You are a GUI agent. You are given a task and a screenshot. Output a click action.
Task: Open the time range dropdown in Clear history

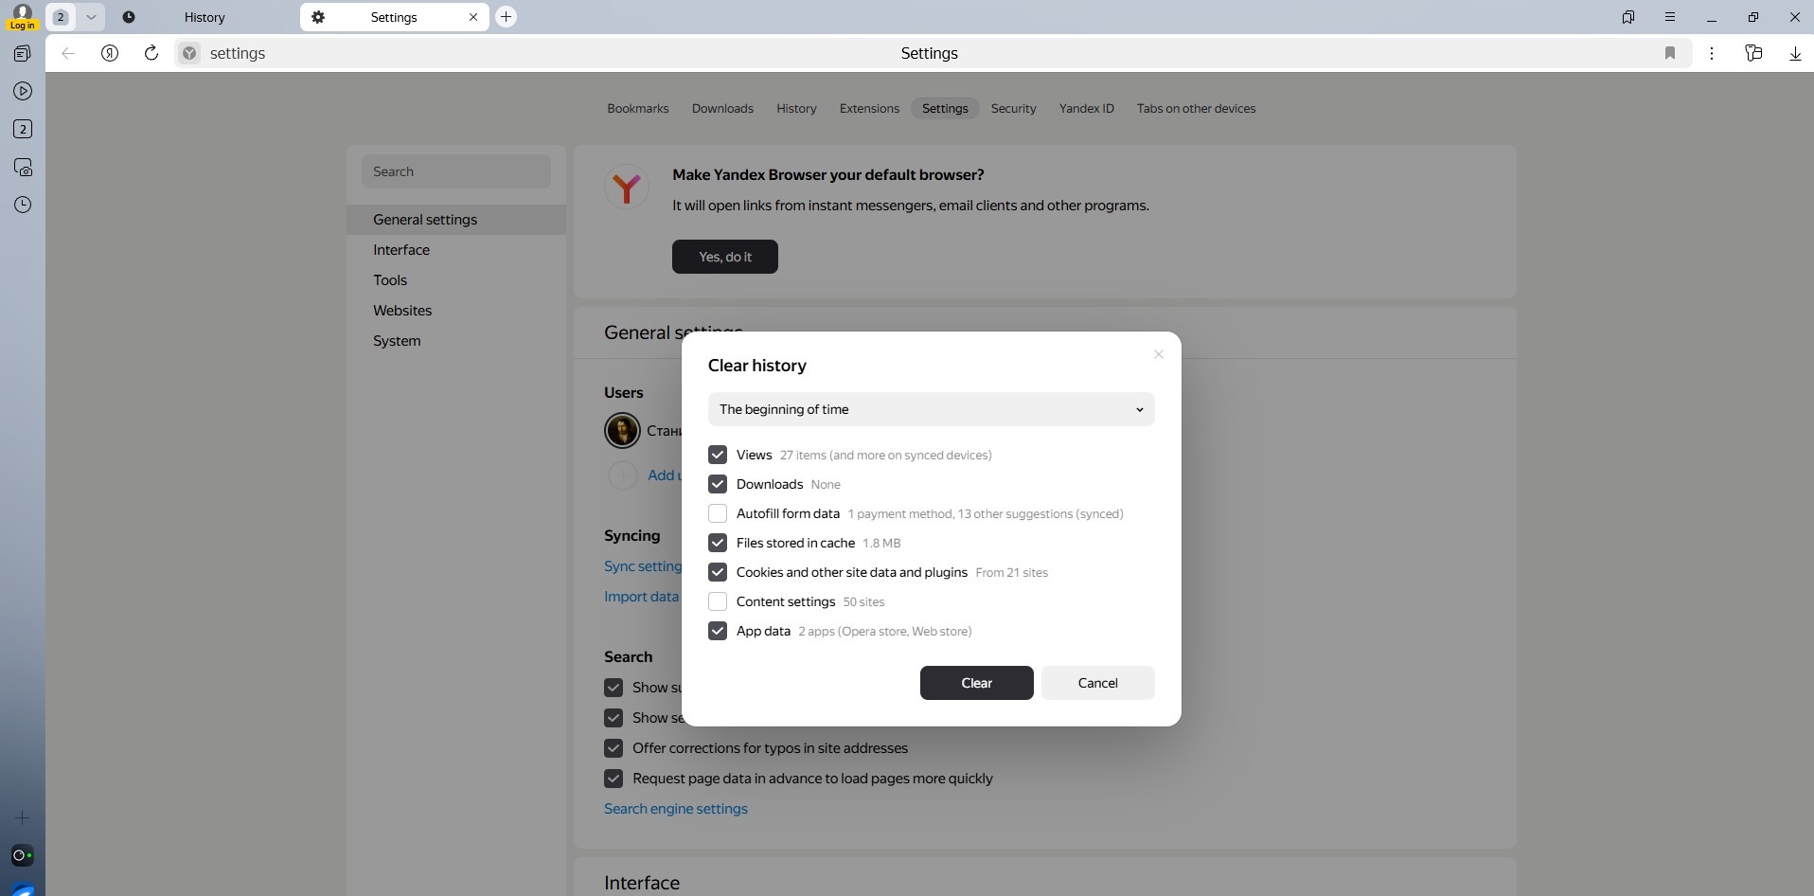[x=932, y=409]
